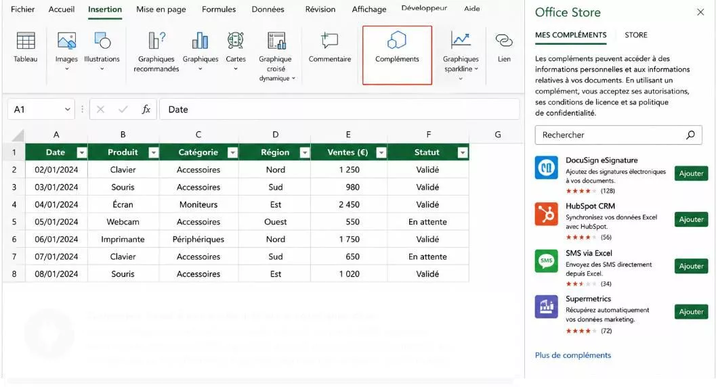Click the formula bar confirm checkmark

123,110
